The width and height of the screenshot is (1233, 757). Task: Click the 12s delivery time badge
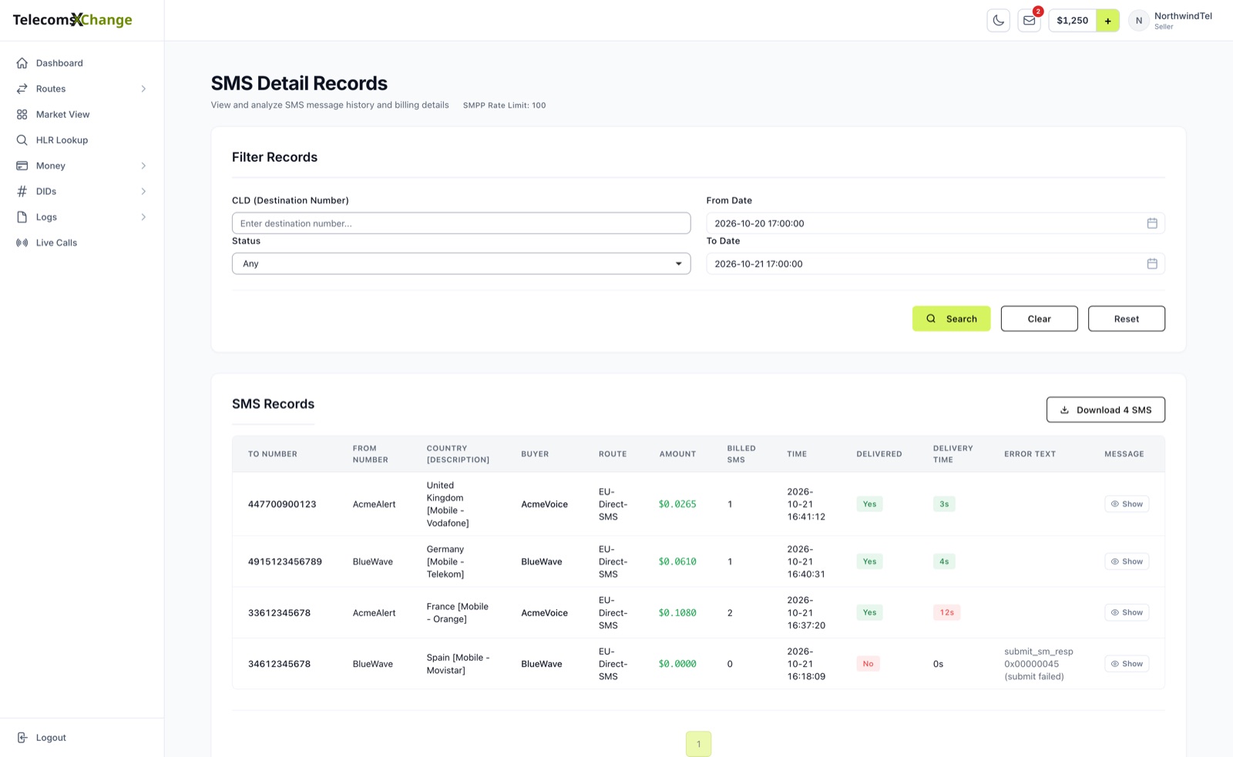point(946,612)
